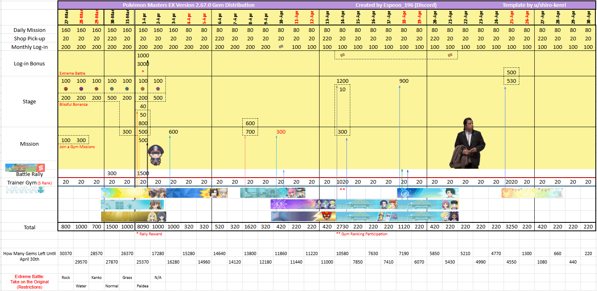Click the total cell '2730'
The height and width of the screenshot is (291, 597).
[x=343, y=228]
